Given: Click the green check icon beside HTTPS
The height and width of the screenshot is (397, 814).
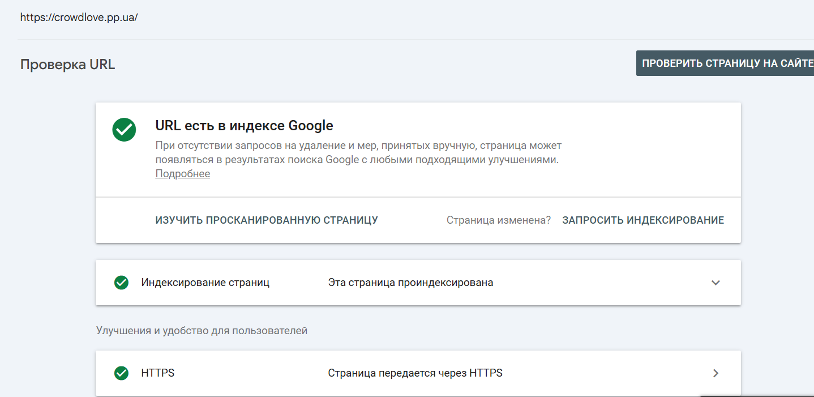Looking at the screenshot, I should [121, 373].
